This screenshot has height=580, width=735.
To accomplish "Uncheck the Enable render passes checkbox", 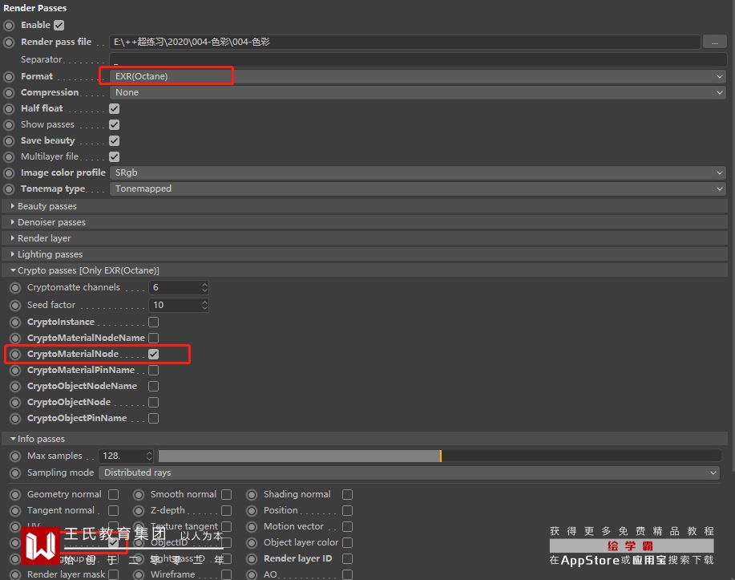I will coord(59,26).
